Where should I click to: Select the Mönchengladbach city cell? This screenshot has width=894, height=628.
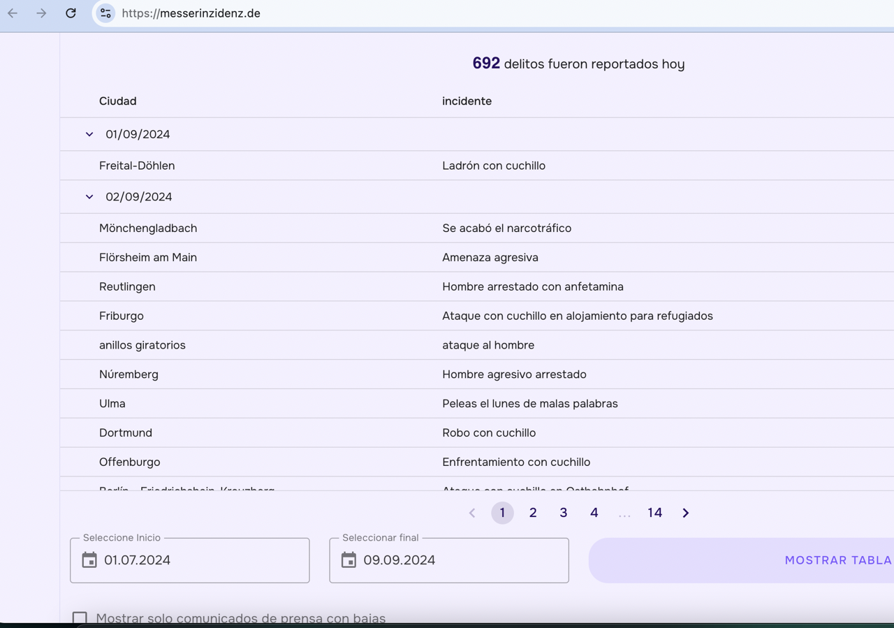click(148, 228)
